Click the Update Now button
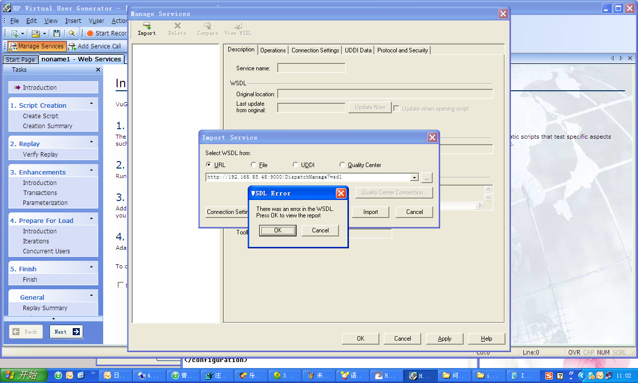The image size is (638, 383). (370, 107)
